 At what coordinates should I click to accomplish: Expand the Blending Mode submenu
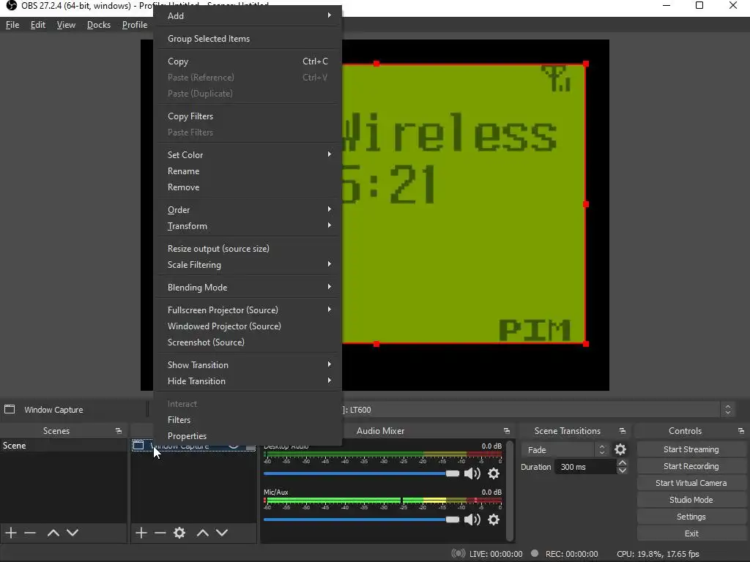(x=249, y=287)
